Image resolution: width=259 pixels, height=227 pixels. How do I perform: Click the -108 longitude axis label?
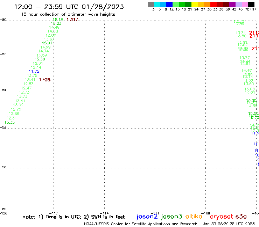point(206,213)
